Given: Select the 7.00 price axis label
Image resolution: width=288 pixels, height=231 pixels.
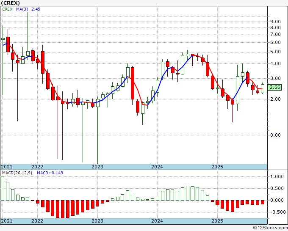Looking at the screenshot, I should [x=275, y=35].
